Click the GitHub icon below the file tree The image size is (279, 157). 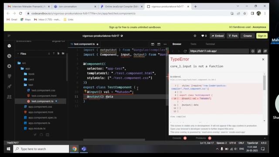coord(41,135)
